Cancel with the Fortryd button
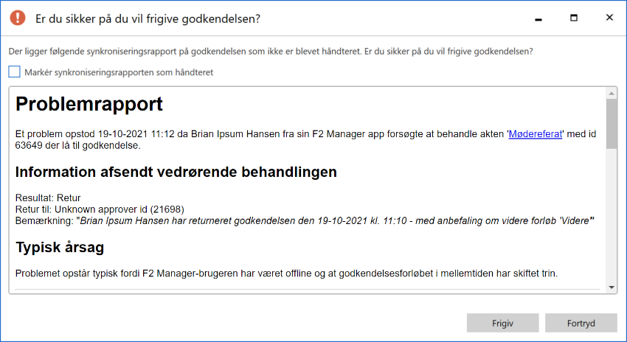 [x=581, y=323]
